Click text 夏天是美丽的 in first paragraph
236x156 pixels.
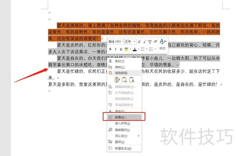(x=70, y=26)
